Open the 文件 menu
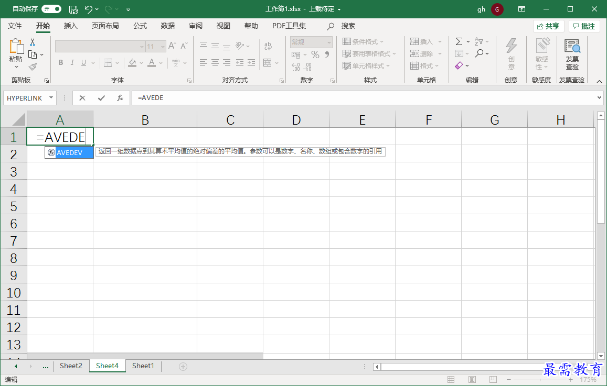This screenshot has width=607, height=386. coord(15,26)
